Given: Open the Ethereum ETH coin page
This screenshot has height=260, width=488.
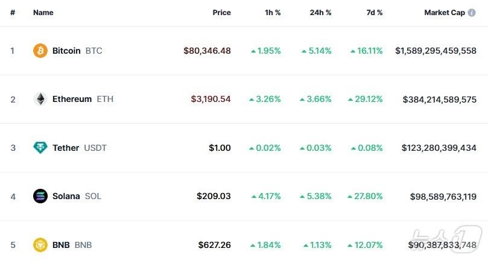Looking at the screenshot, I should pyautogui.click(x=72, y=99).
